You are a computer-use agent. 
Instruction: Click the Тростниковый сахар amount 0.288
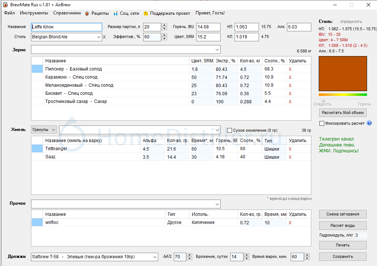point(250,102)
